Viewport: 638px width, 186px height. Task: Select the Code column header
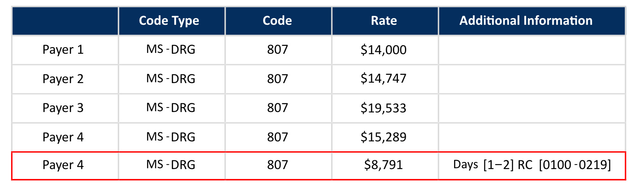coord(277,21)
